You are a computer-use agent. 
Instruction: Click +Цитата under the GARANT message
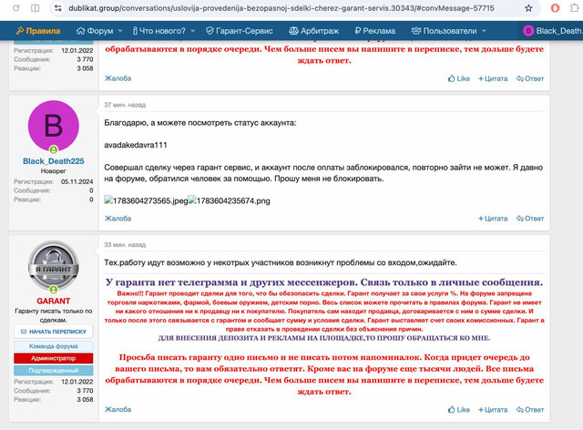click(493, 410)
